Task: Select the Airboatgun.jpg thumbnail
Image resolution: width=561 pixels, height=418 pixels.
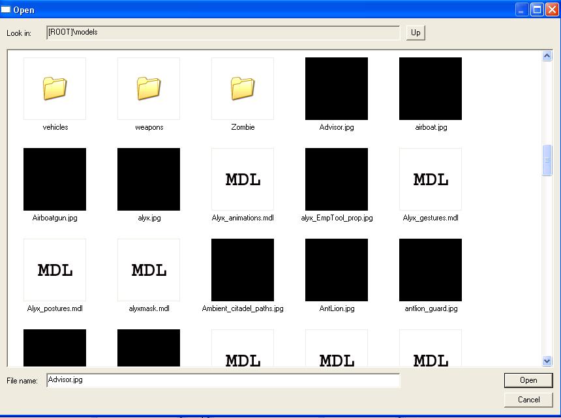Action: 55,179
